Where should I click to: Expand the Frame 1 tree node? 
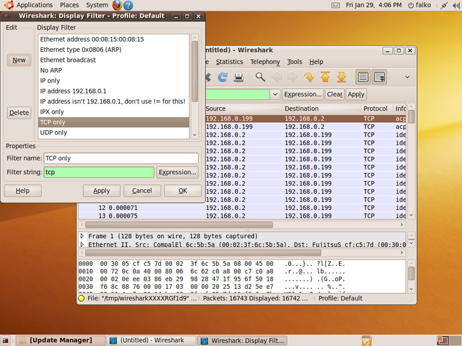click(x=82, y=236)
